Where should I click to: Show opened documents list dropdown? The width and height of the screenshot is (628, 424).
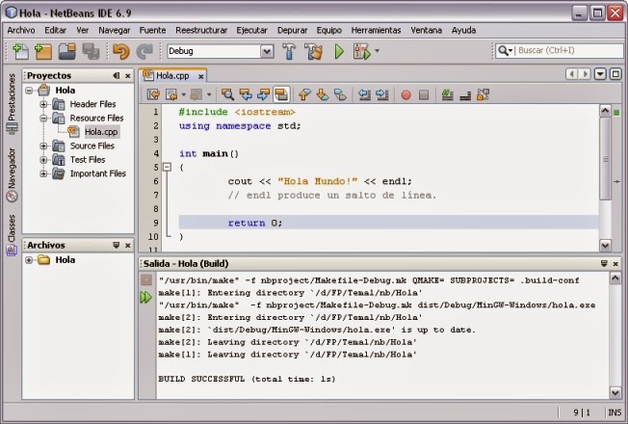coord(600,74)
